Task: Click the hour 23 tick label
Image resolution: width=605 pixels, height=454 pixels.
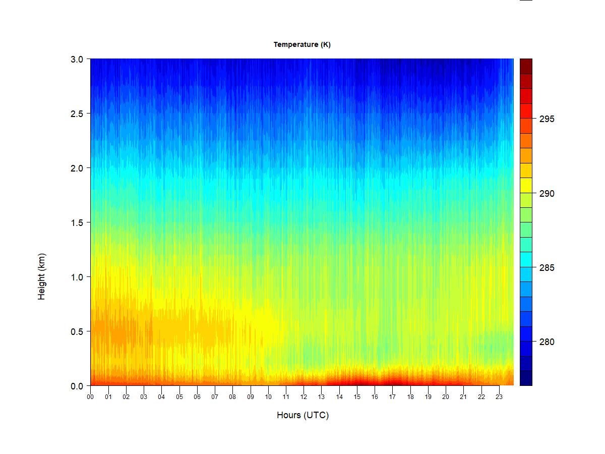Action: click(499, 397)
